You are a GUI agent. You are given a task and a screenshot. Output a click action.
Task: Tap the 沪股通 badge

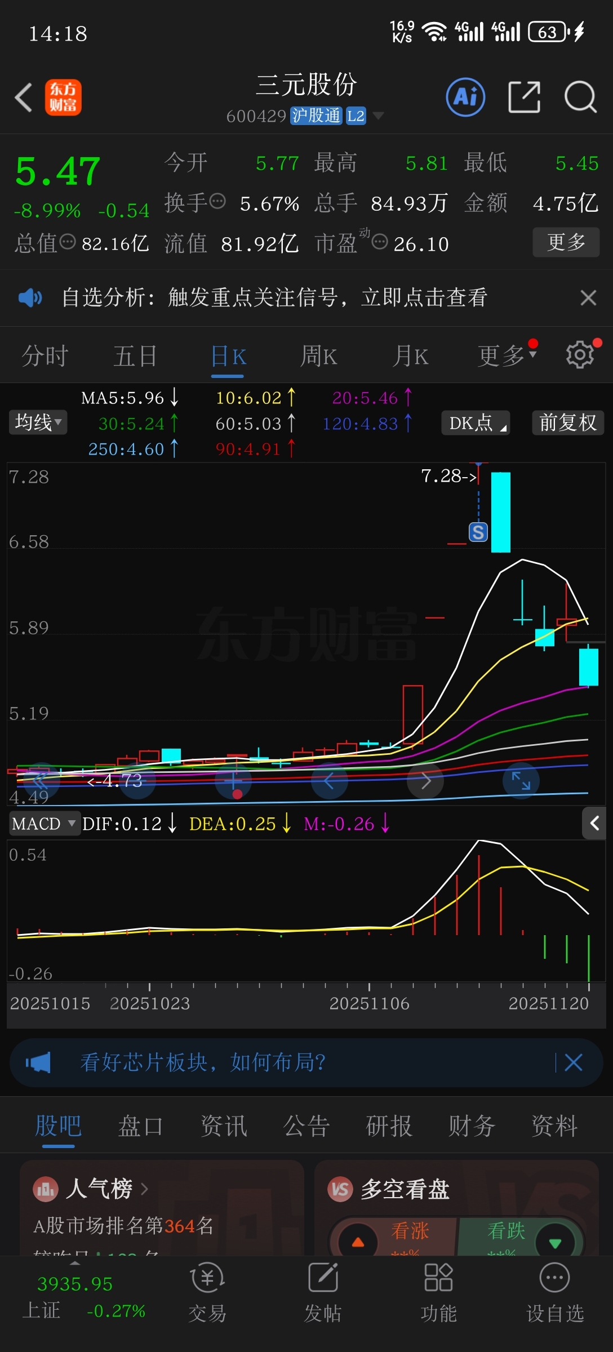(317, 115)
